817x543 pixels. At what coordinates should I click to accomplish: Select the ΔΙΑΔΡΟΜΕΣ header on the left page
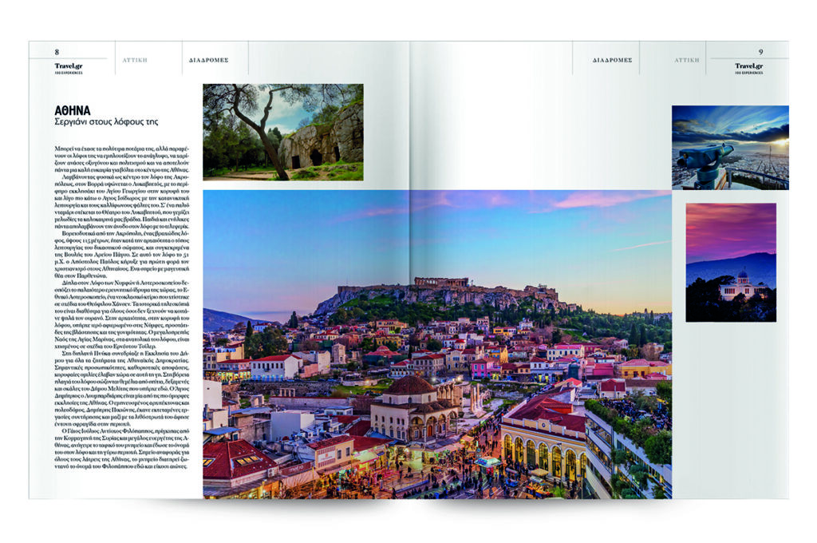pos(209,60)
